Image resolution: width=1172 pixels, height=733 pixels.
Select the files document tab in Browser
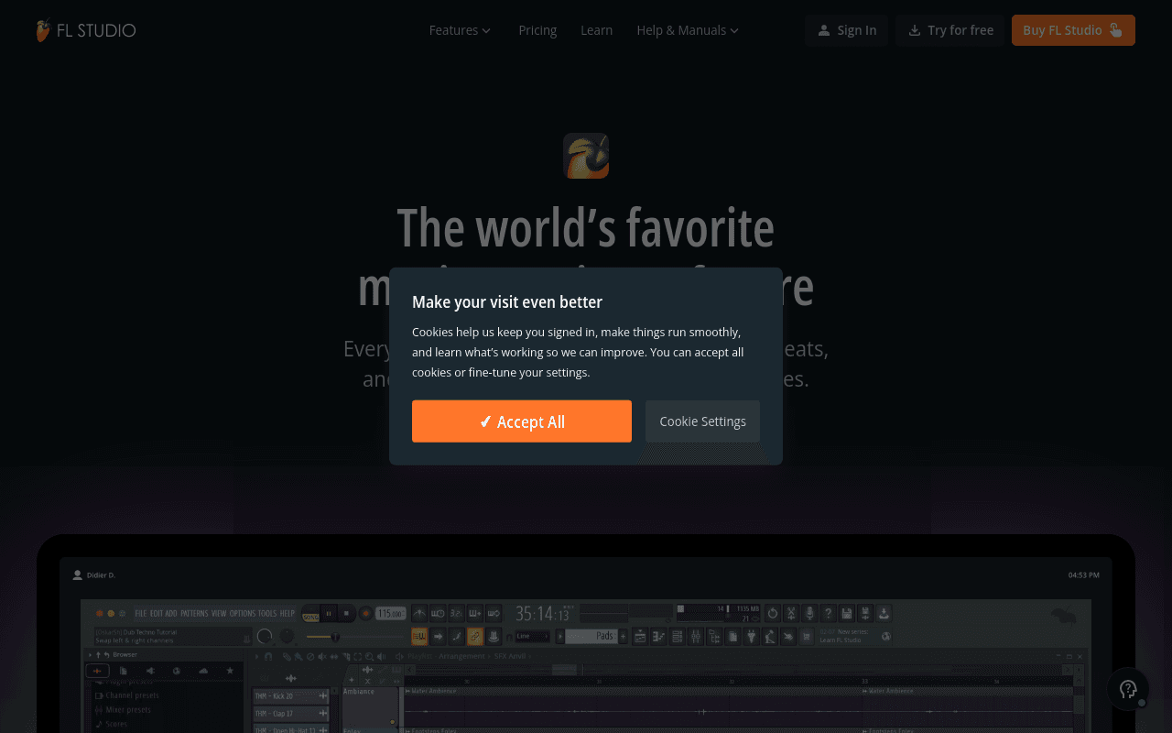[123, 671]
